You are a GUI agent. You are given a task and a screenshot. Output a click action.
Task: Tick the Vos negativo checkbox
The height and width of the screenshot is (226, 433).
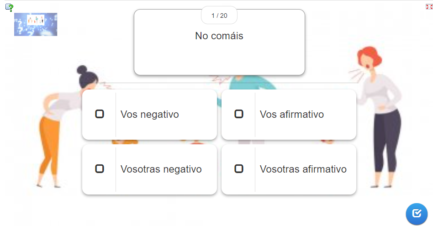[x=100, y=114]
